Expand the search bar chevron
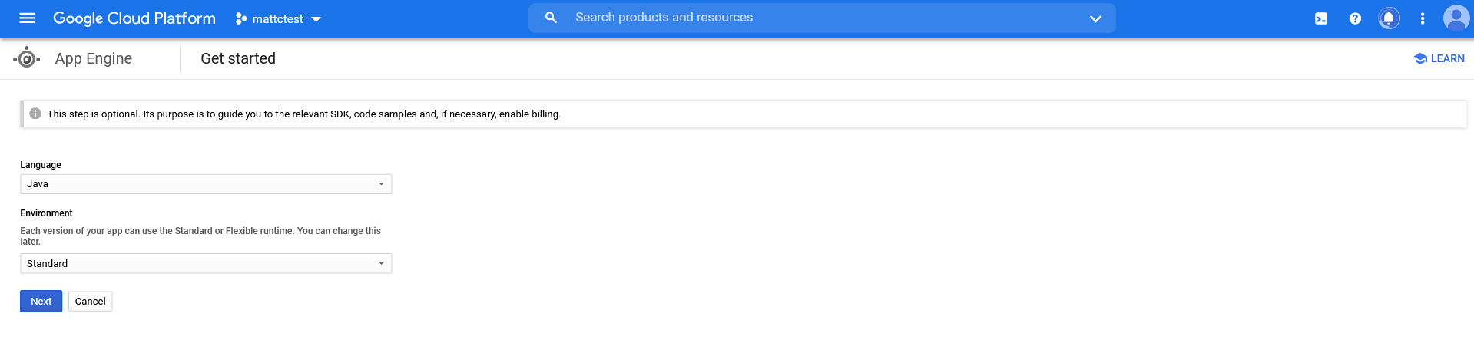The height and width of the screenshot is (353, 1474). click(1095, 18)
